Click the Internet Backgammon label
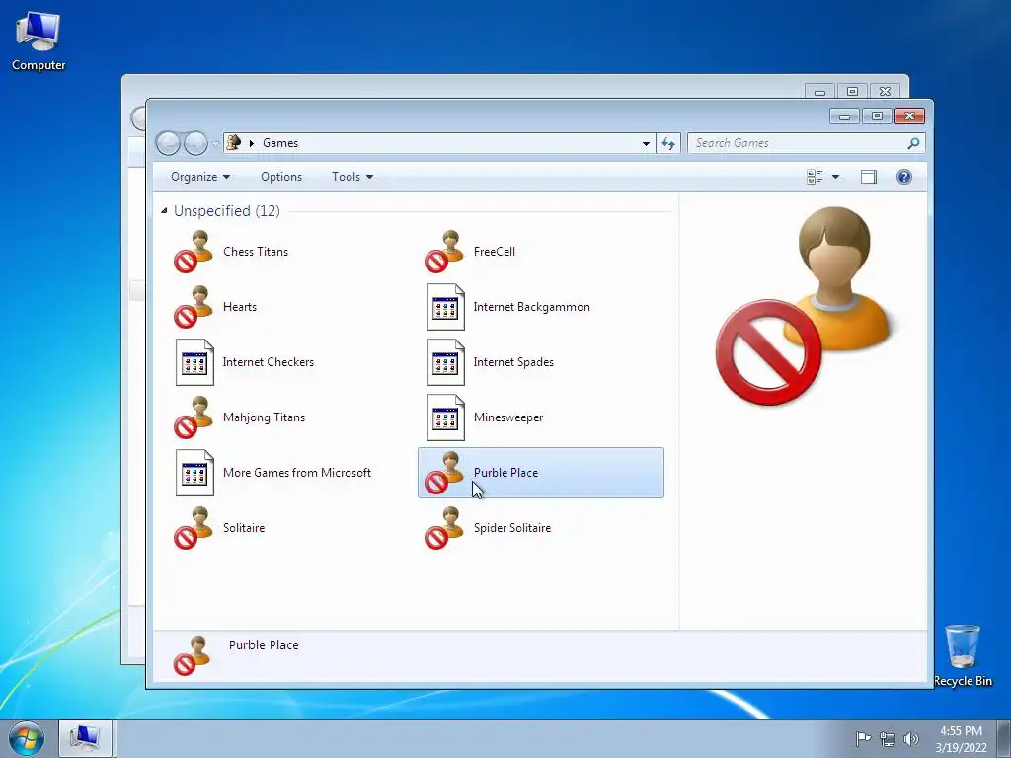The image size is (1011, 758). (x=531, y=307)
